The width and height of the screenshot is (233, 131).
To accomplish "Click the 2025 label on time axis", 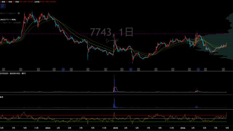I will coord(115,128).
